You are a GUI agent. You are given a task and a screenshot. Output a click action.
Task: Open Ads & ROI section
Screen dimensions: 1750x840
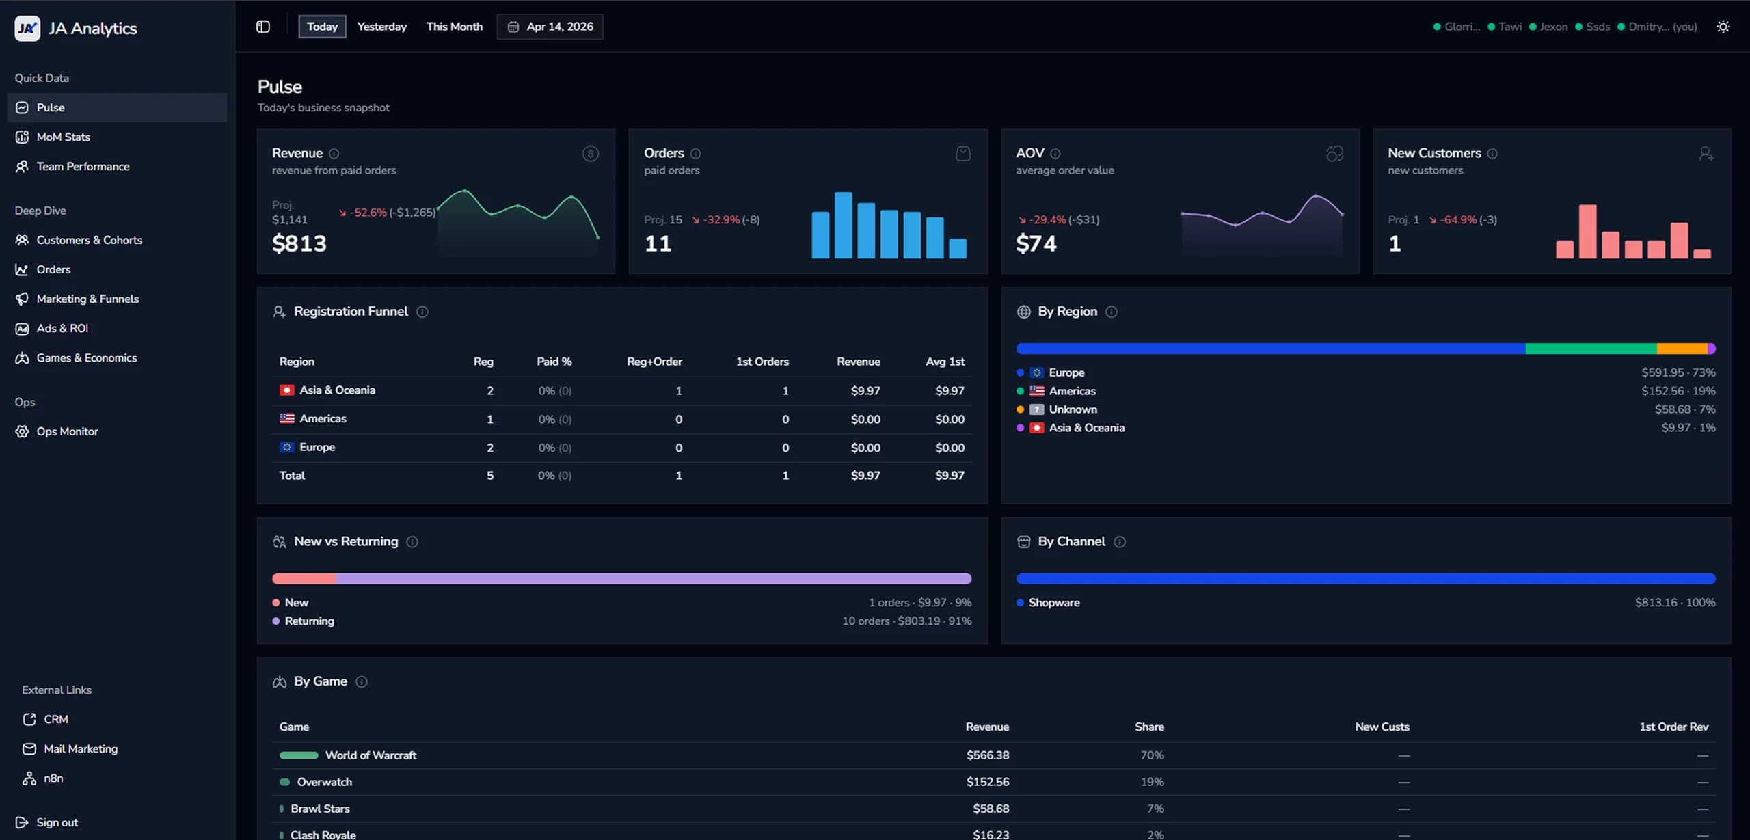click(62, 328)
